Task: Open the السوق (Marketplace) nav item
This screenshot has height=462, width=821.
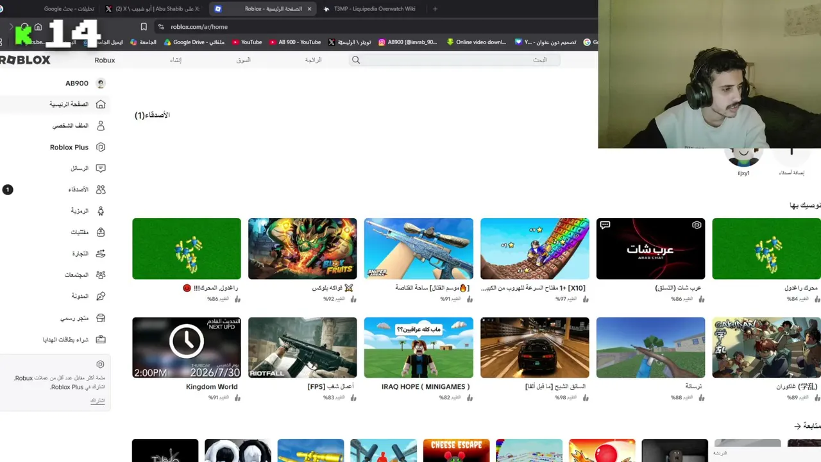Action: tap(244, 60)
